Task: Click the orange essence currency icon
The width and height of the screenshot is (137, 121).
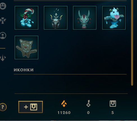Action: (x=64, y=104)
